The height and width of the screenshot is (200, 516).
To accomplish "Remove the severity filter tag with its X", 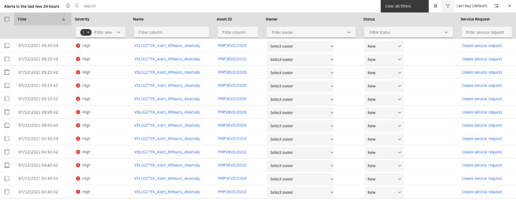I will [88, 32].
